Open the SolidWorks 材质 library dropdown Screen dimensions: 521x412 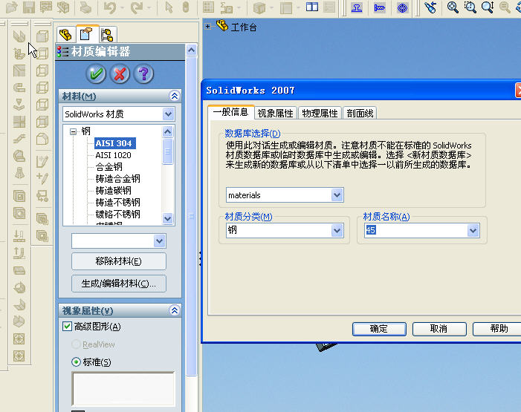pos(168,114)
